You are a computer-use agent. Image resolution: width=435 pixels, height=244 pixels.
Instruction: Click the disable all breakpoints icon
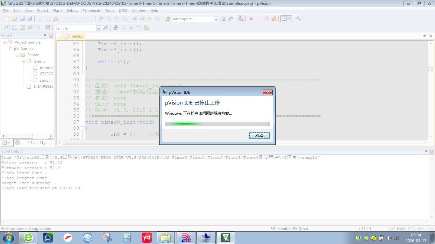(x=266, y=19)
